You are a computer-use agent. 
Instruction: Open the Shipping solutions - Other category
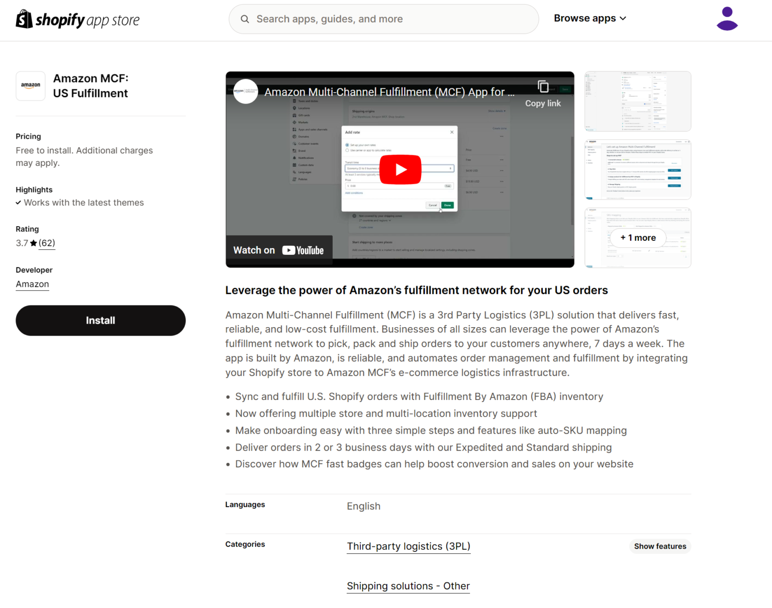(408, 586)
